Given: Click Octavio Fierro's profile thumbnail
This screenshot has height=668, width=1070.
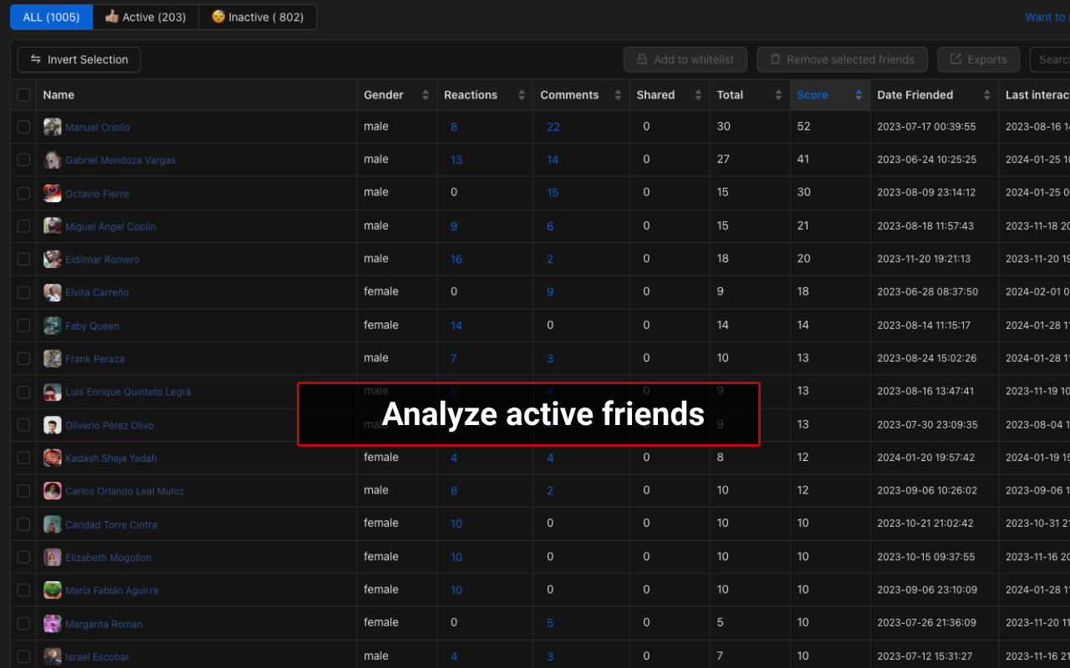Looking at the screenshot, I should (x=52, y=193).
